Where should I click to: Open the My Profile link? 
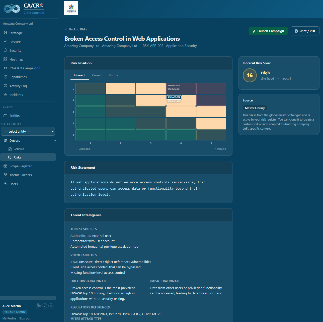tap(9, 318)
